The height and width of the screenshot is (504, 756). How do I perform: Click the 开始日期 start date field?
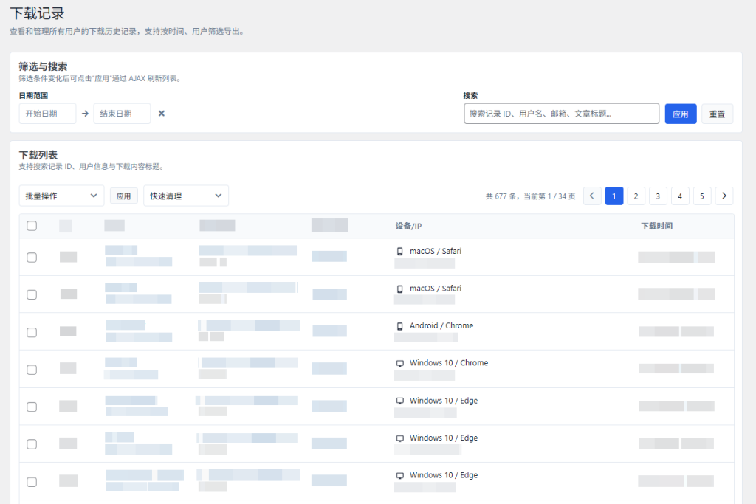pyautogui.click(x=47, y=113)
